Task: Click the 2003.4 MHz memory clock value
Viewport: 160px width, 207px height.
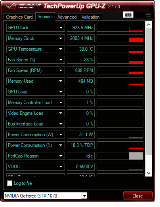Action: click(x=81, y=38)
